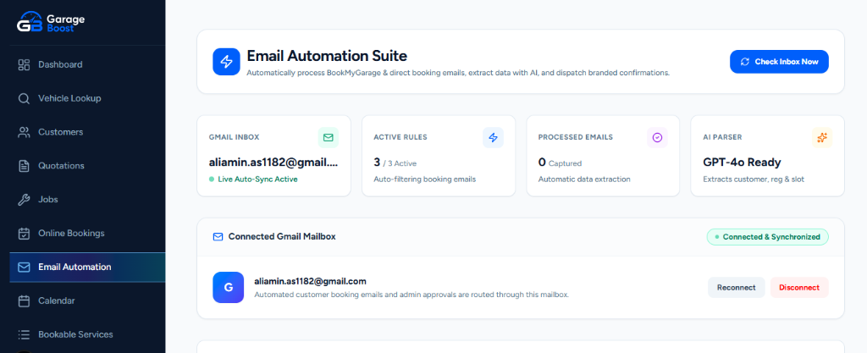This screenshot has width=867, height=353.
Task: Click the red Disconnect button
Action: click(x=799, y=287)
